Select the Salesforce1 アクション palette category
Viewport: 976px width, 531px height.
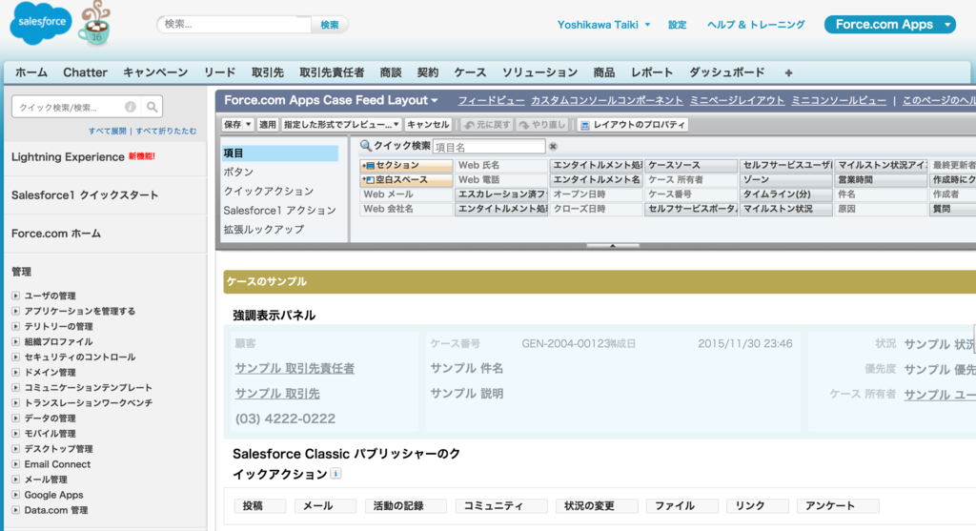280,211
